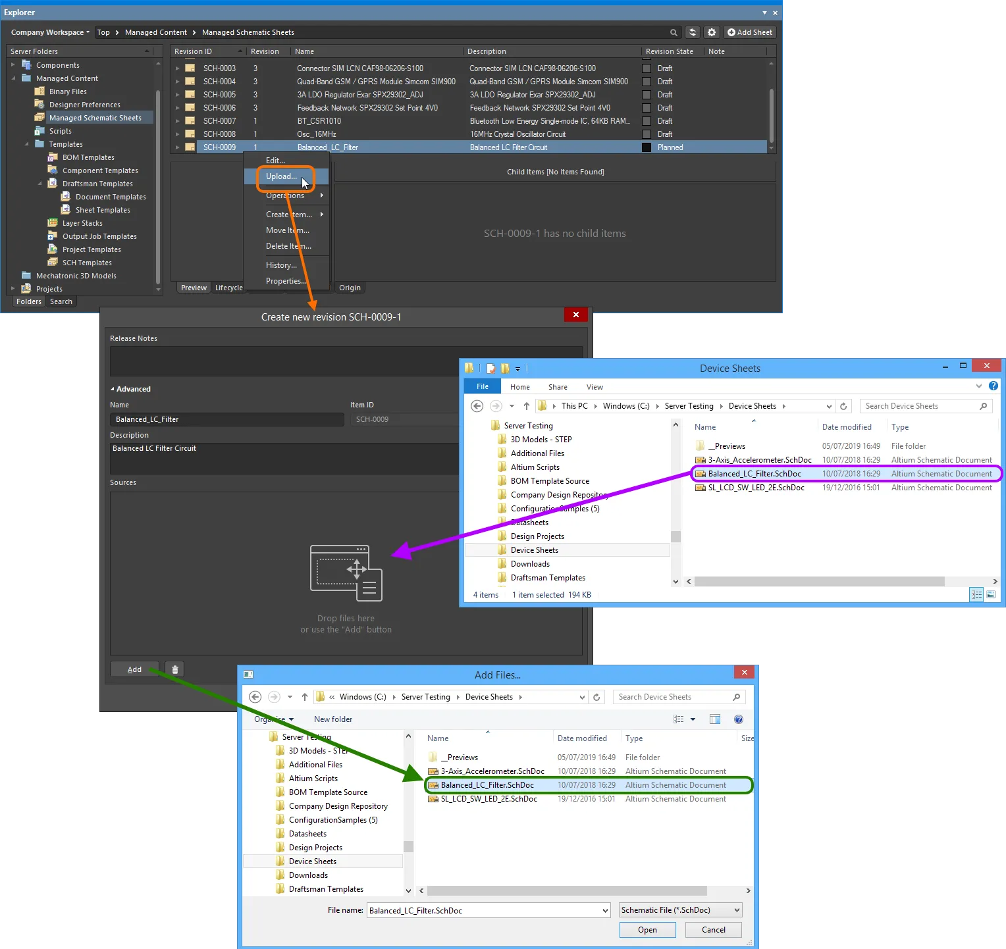Click back arrow in Device Sheets window
Screen dimensions: 1006x949
477,406
